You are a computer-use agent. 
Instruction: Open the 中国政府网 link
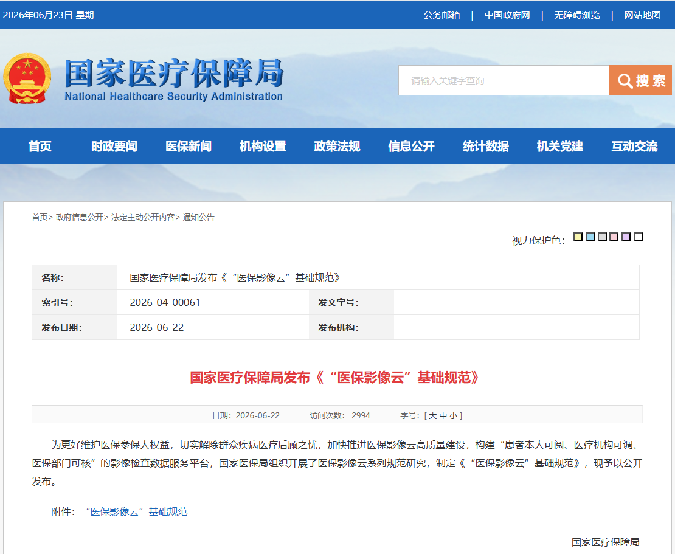[507, 15]
